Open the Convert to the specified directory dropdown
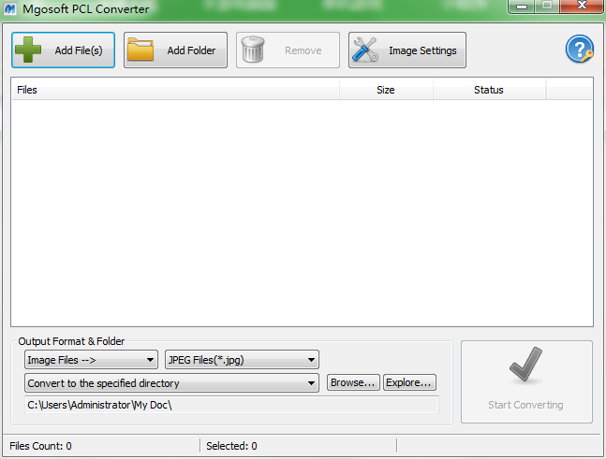606x459 pixels. coord(171,383)
